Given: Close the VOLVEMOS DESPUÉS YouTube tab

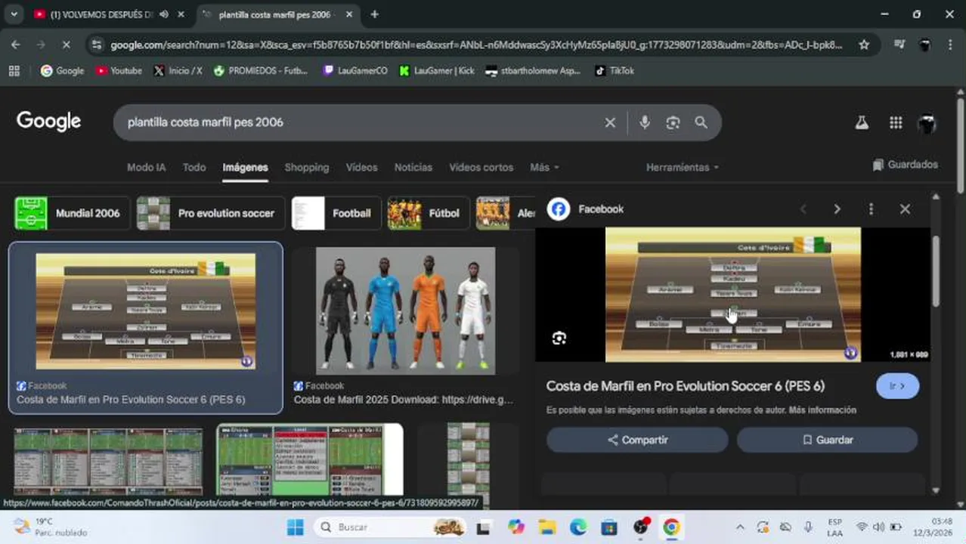Looking at the screenshot, I should pyautogui.click(x=181, y=14).
